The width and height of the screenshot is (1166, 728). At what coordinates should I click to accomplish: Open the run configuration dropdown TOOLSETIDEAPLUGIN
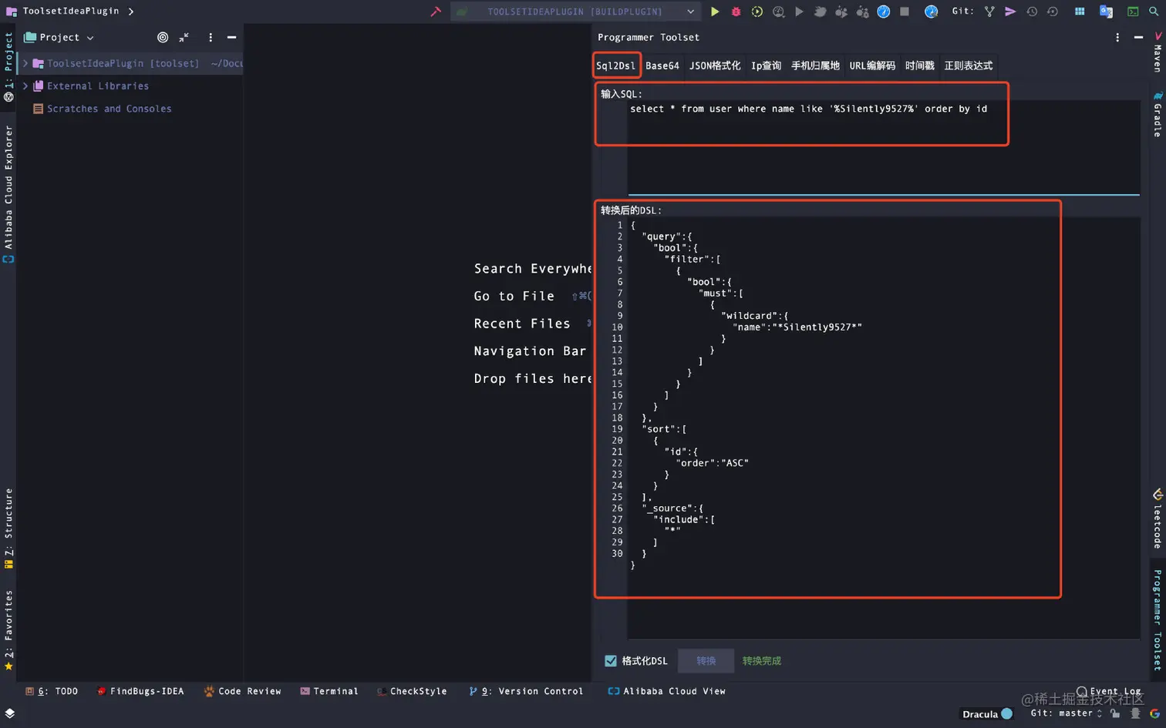(575, 12)
